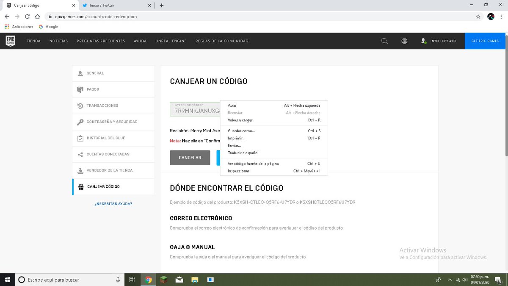Open Unreal Engine navigation link
The image size is (508, 286).
click(171, 41)
